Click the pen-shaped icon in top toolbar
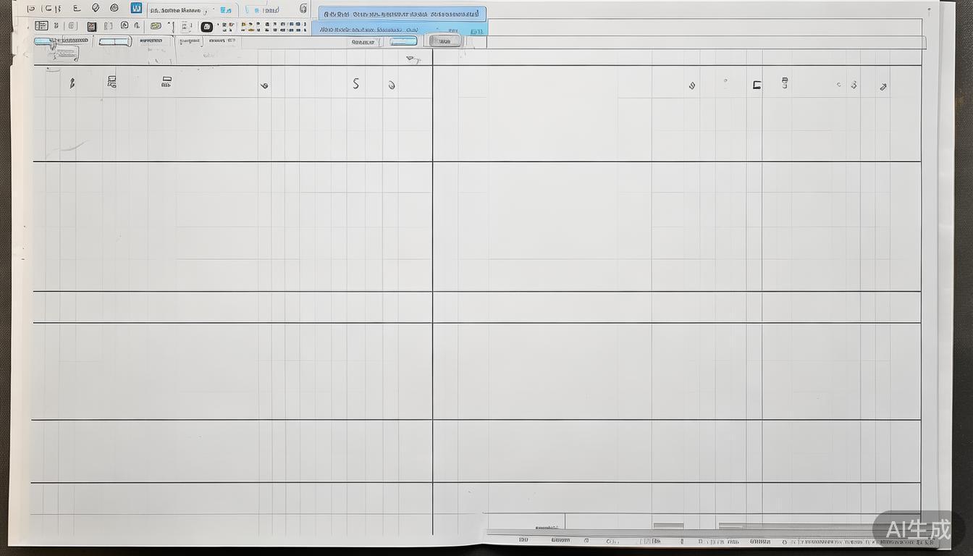This screenshot has height=556, width=973. [95, 8]
